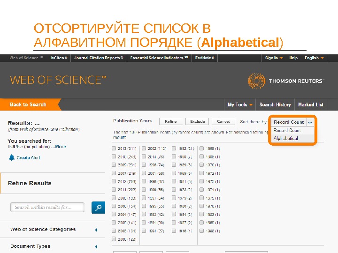This screenshot has width=338, height=253.
Task: Open Search History
Action: coord(275,104)
